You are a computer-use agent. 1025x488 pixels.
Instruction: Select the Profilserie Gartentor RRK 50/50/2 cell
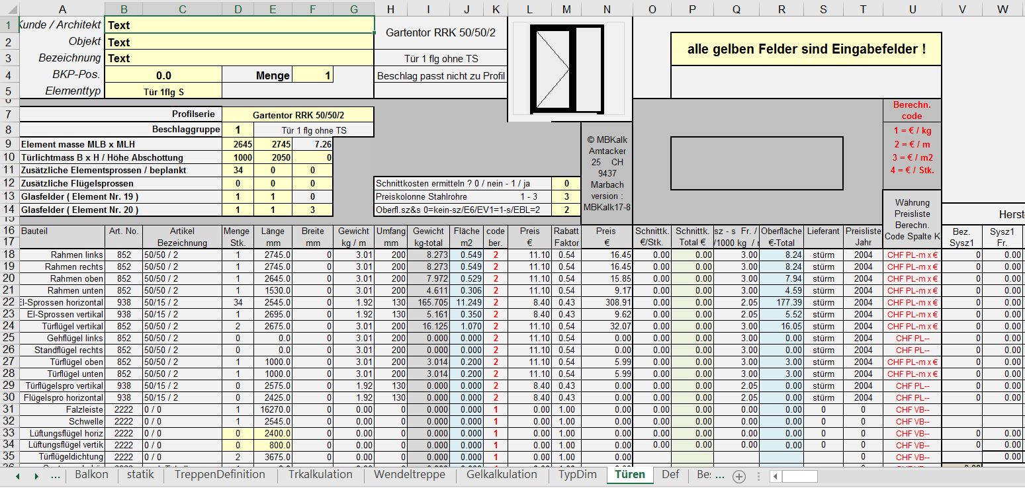[x=298, y=114]
